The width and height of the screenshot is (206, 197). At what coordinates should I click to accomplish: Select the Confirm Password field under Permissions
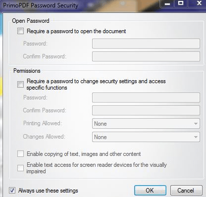click(146, 110)
